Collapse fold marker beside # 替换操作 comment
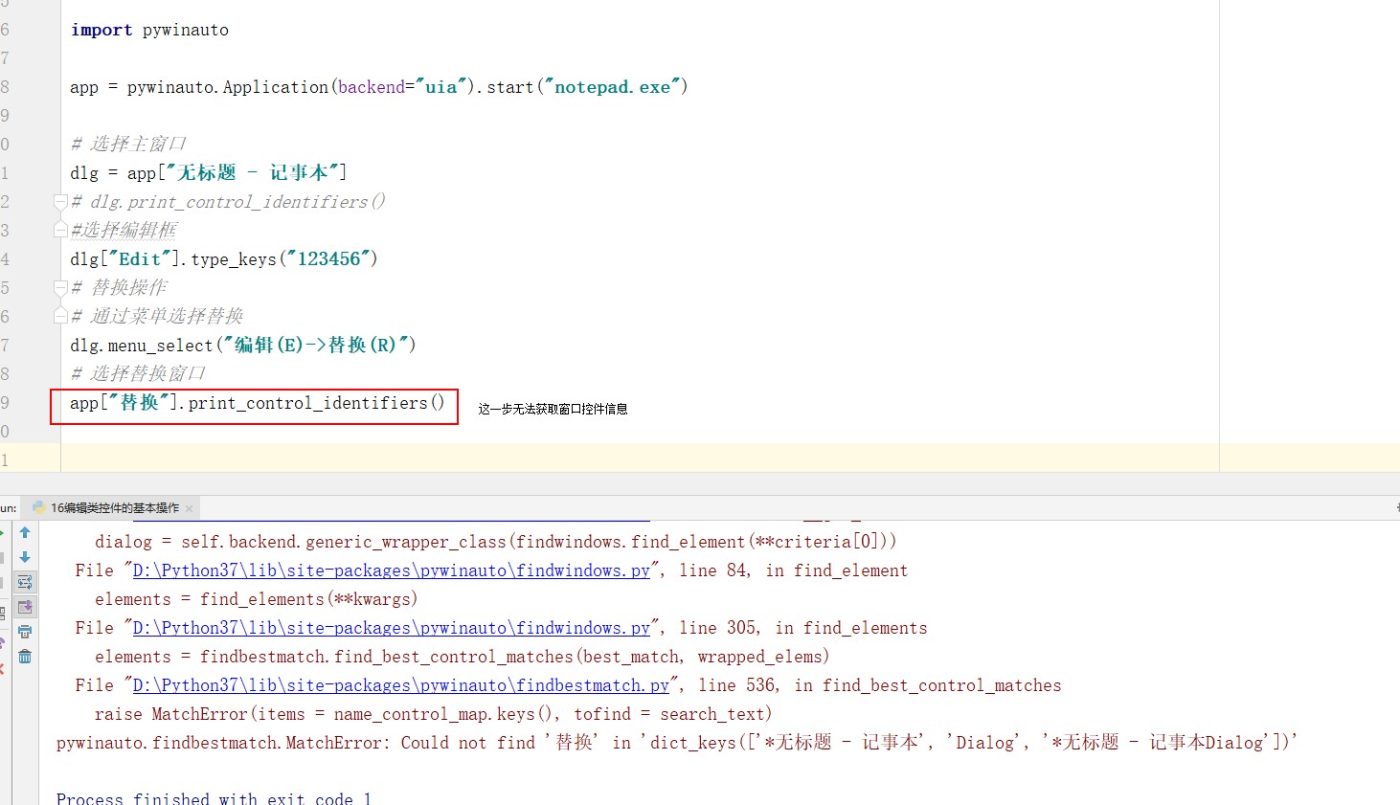1400x805 pixels. coord(60,287)
